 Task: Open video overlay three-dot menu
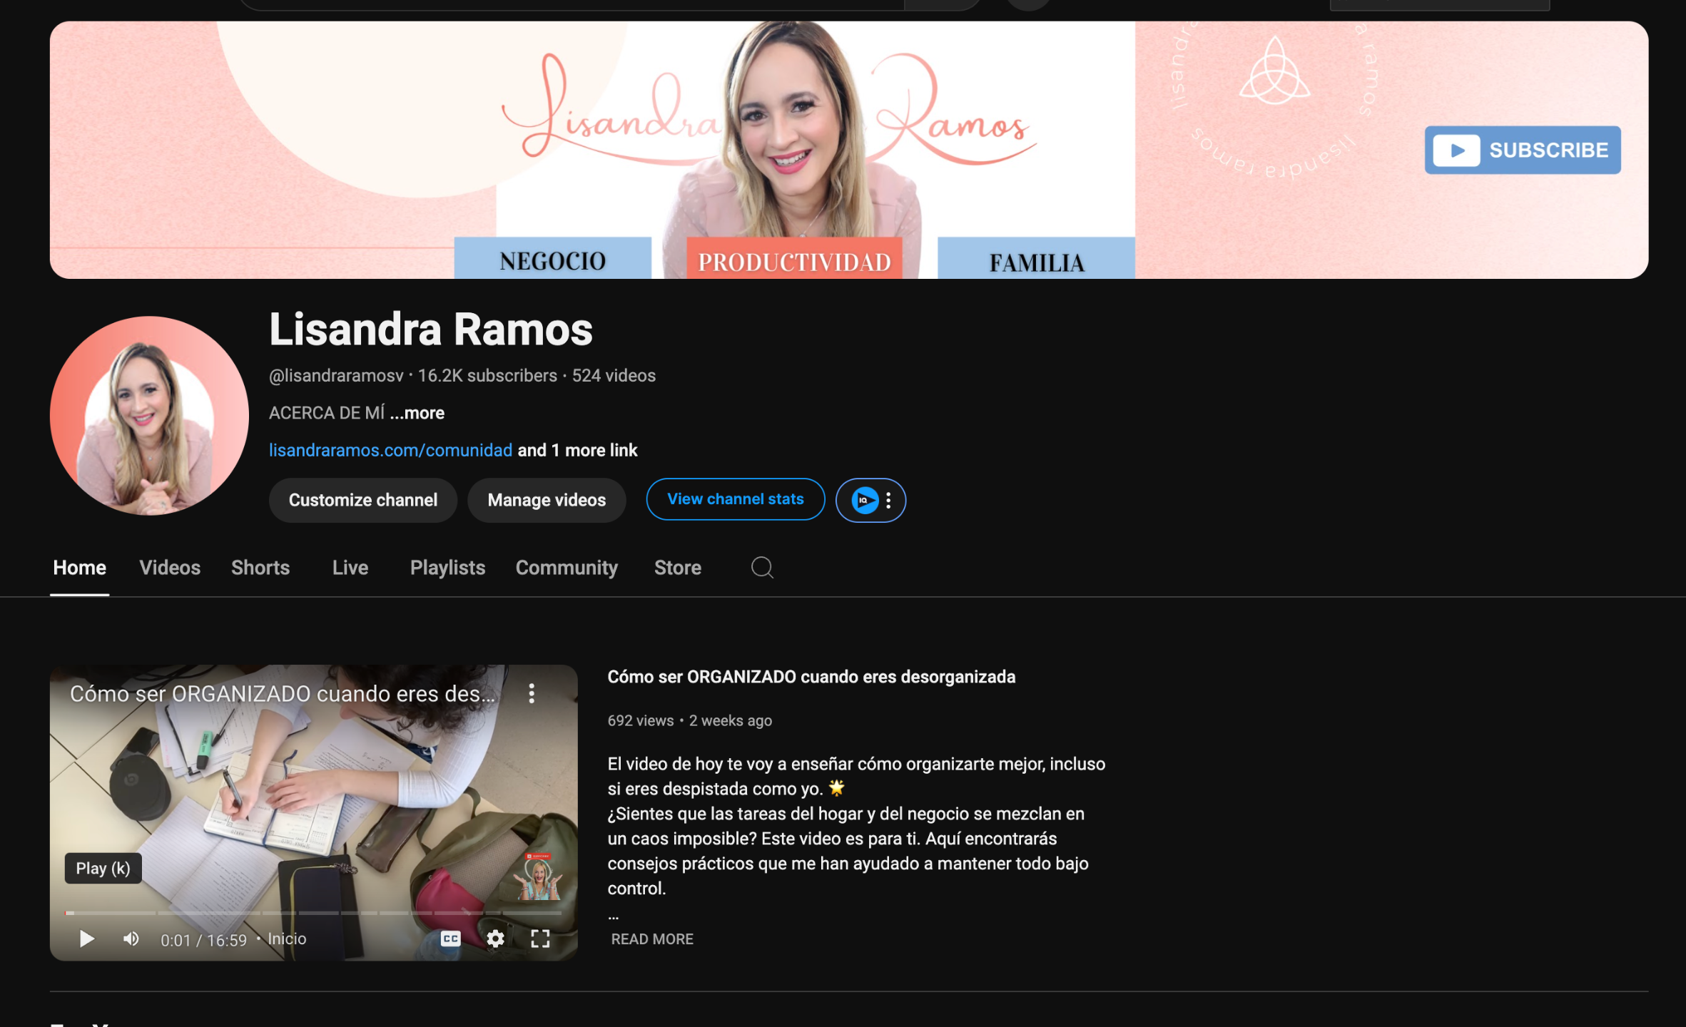click(x=532, y=693)
